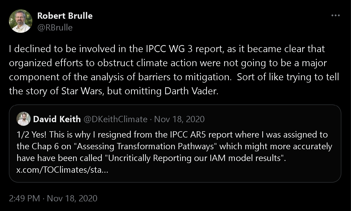This screenshot has width=351, height=211.
Task: Select Robert Brulle's circular profile photo
Action: pos(20,21)
